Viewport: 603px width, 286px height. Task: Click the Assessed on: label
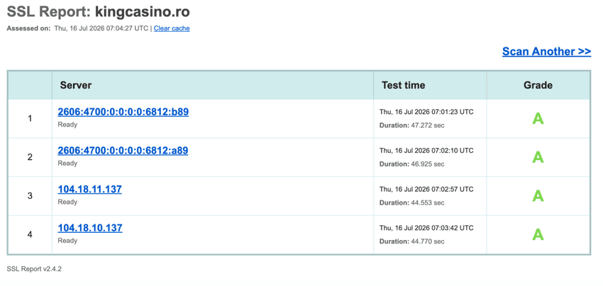click(28, 28)
